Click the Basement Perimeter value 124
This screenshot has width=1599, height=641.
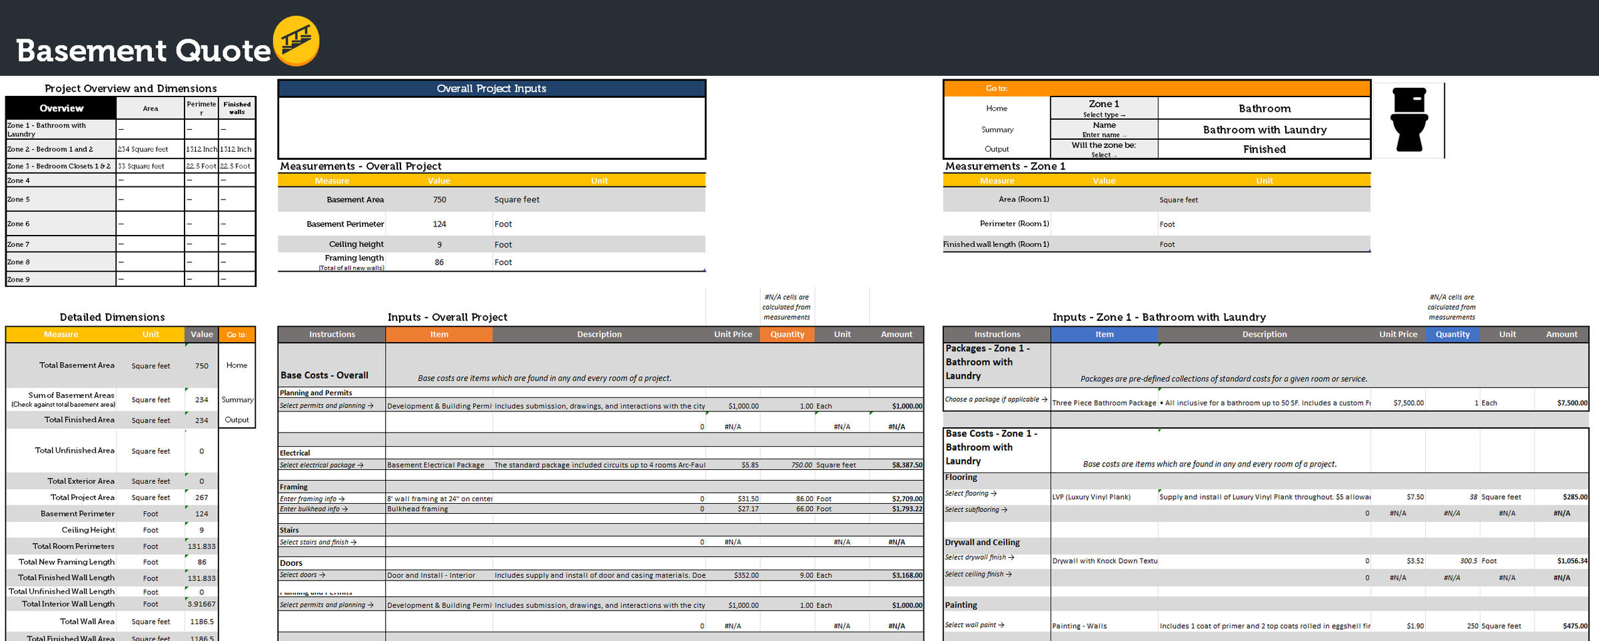(x=439, y=224)
